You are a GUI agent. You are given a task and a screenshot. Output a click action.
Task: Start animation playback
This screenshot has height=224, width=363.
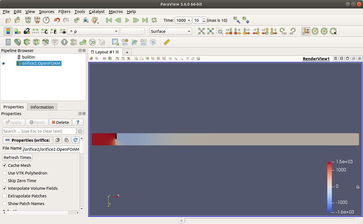(127, 20)
